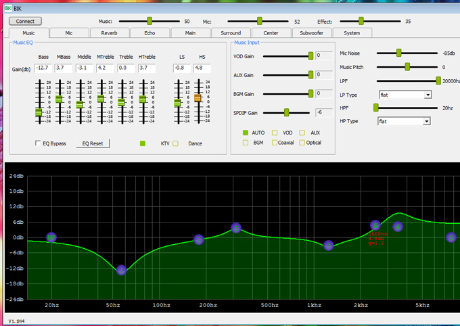This screenshot has height=326, width=460.
Task: Open the System tab
Action: coord(352,33)
